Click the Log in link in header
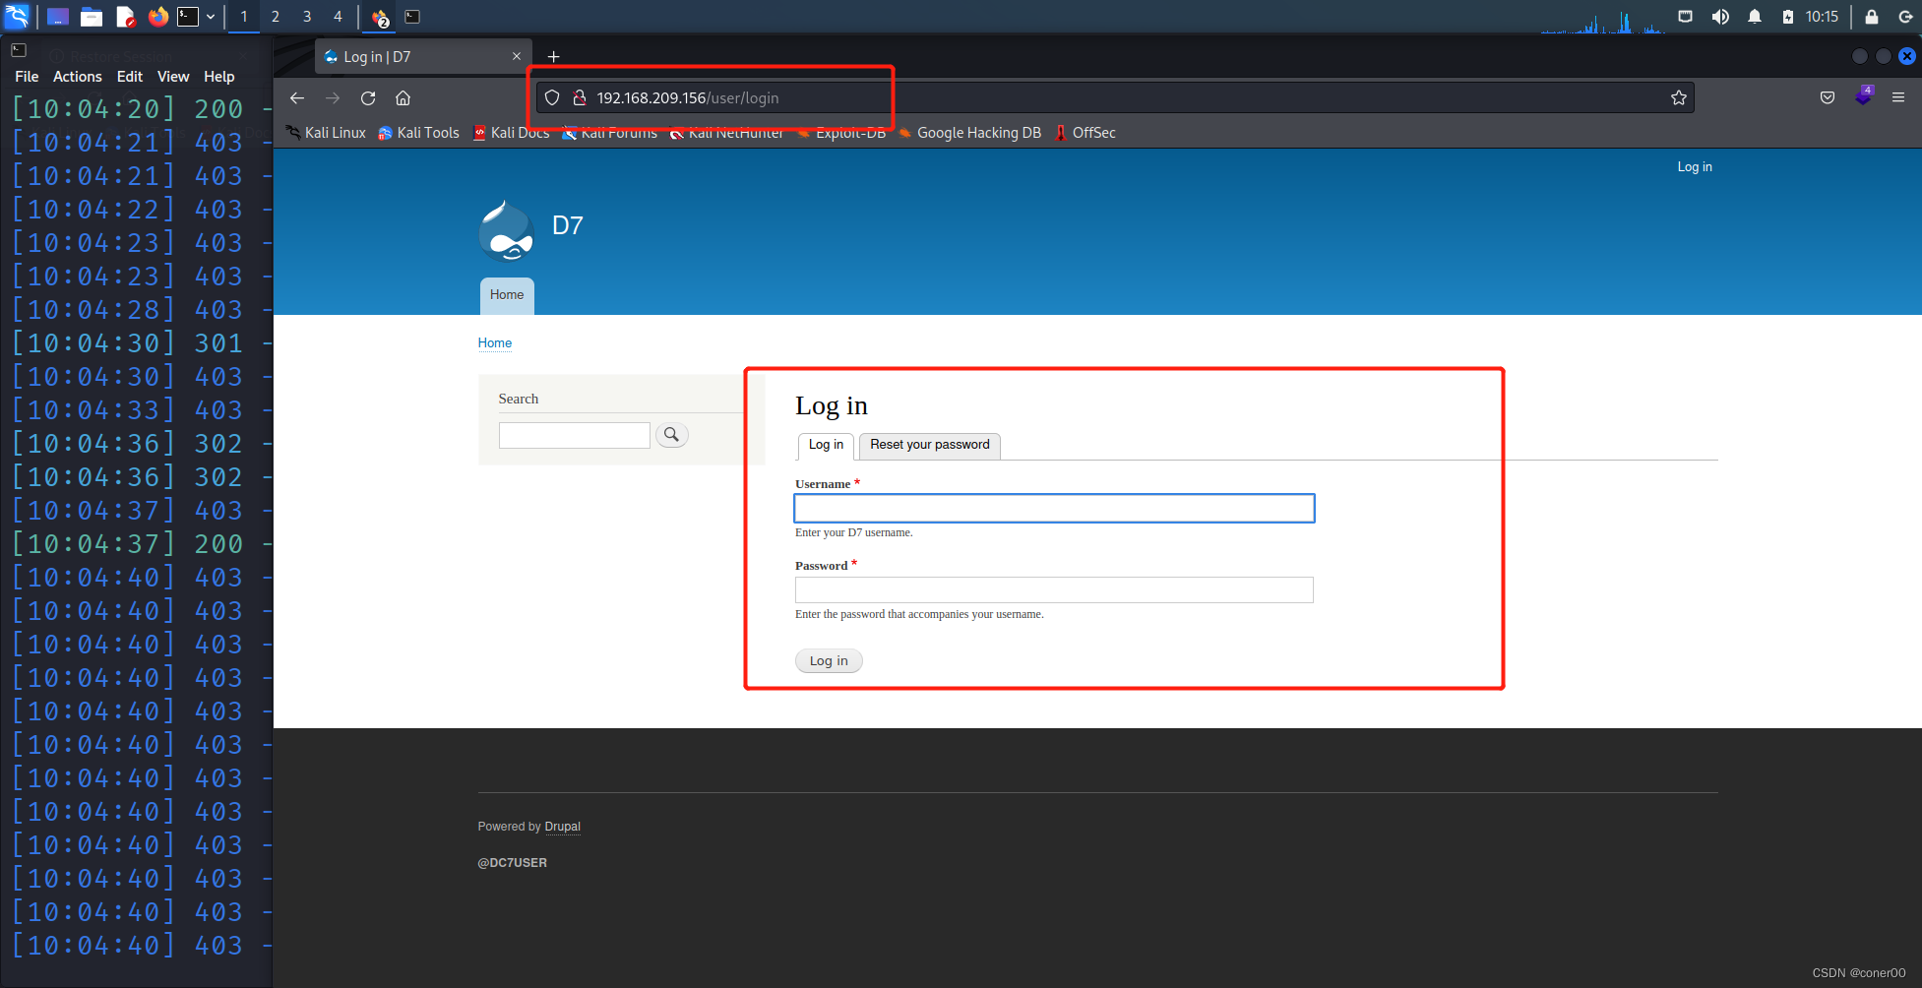This screenshot has height=988, width=1922. click(1695, 167)
